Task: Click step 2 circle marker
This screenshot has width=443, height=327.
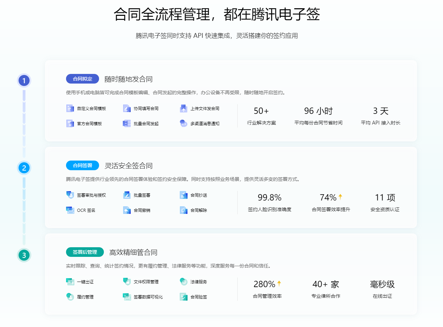Action: coord(24,168)
